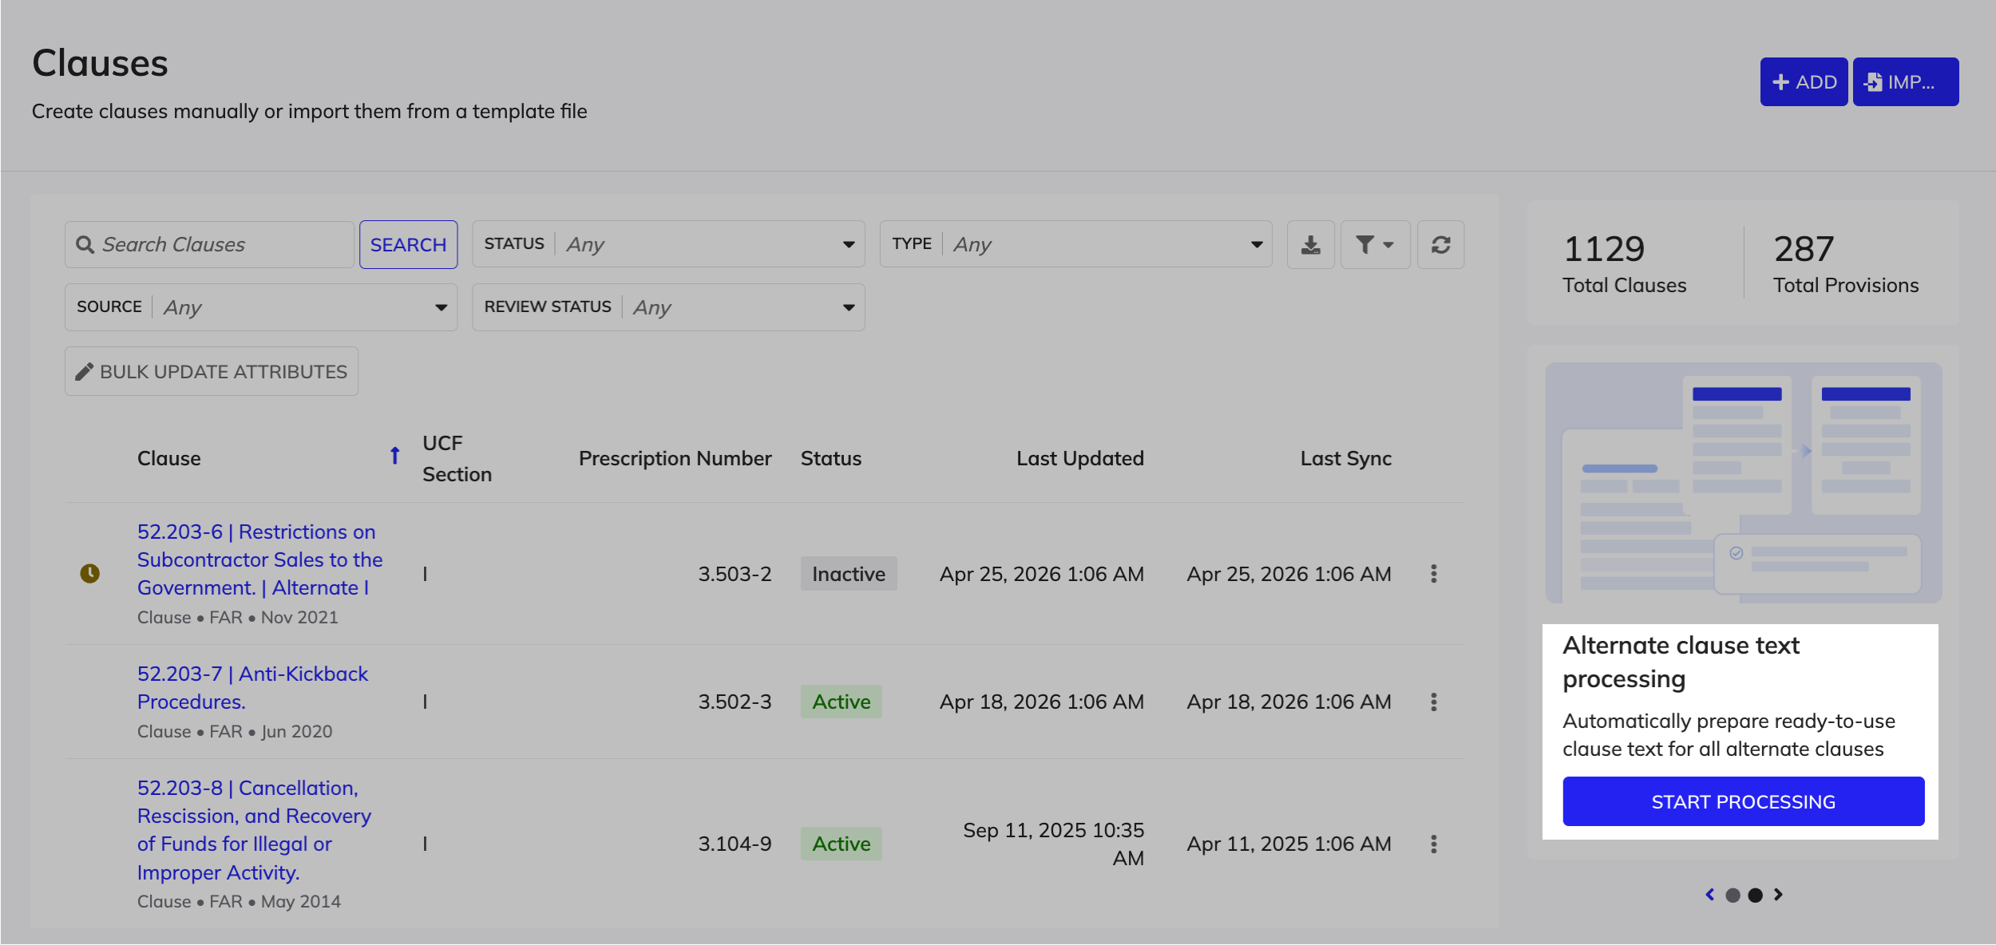Click the Last Updated column header
This screenshot has width=1996, height=945.
[1079, 458]
